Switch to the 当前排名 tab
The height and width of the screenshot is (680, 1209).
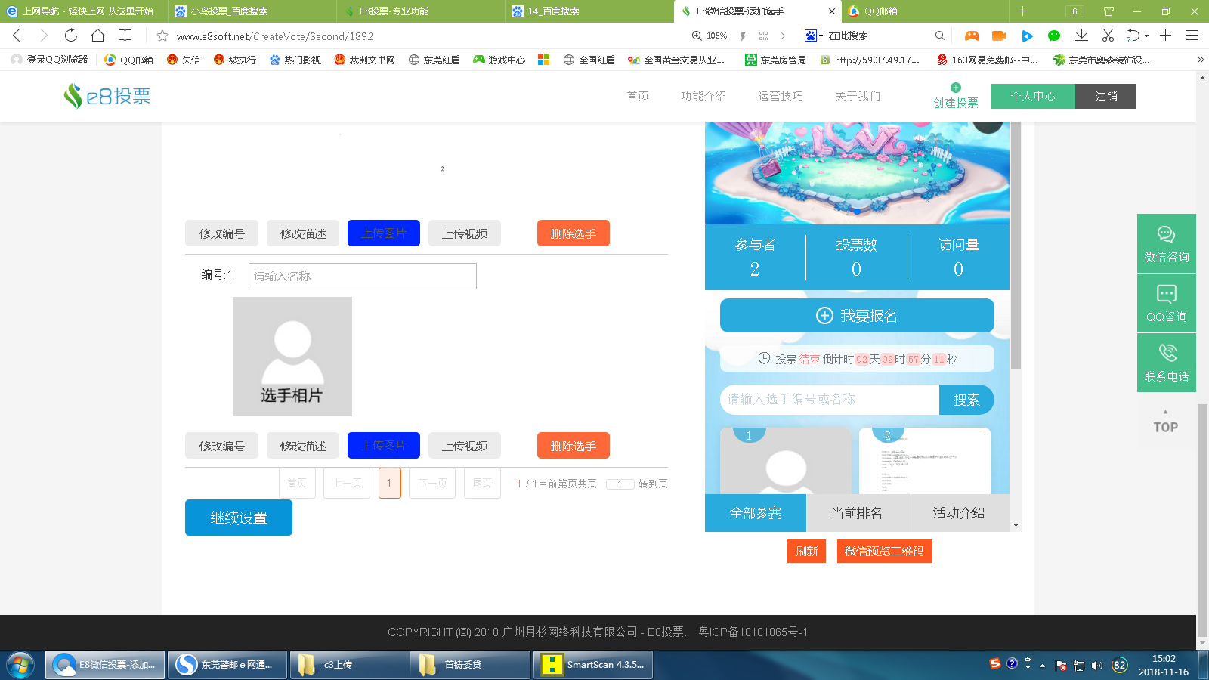tap(857, 513)
